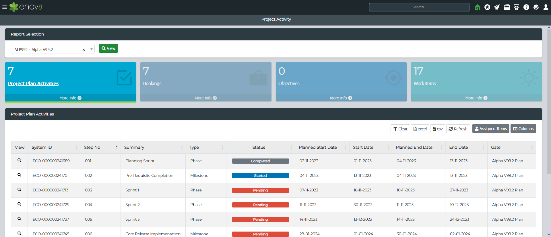Click the target icon on Objectives card
Image resolution: width=551 pixels, height=237 pixels.
pyautogui.click(x=394, y=78)
